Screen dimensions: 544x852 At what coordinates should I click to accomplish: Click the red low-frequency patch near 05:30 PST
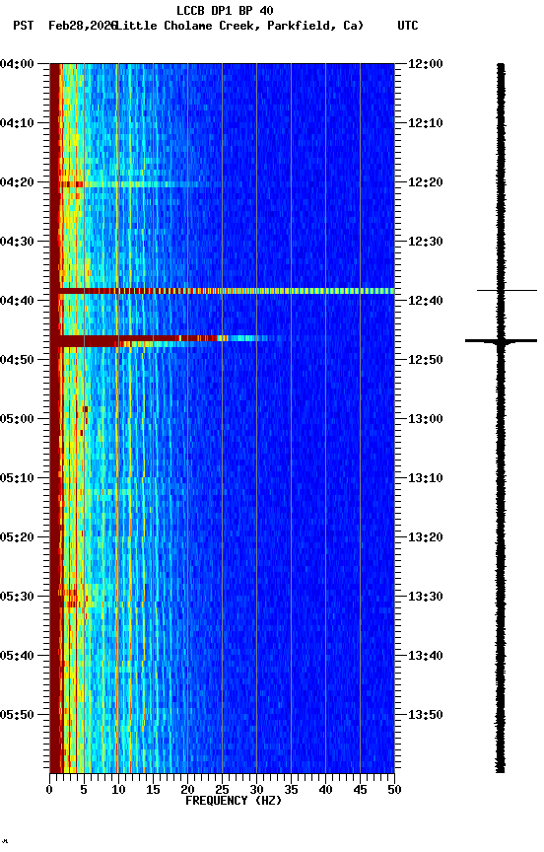tap(71, 598)
